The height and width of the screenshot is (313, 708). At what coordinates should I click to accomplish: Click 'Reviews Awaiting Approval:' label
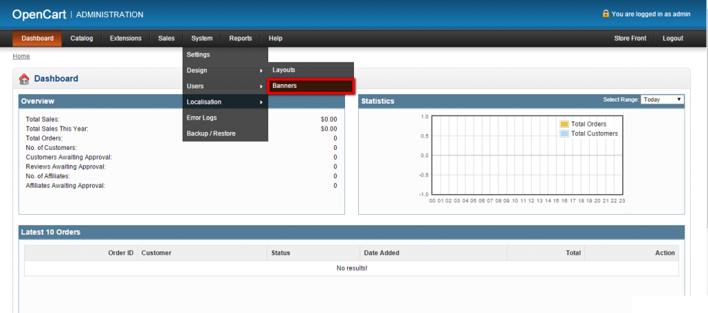(66, 167)
